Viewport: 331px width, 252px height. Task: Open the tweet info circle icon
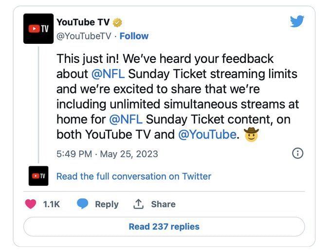click(297, 154)
